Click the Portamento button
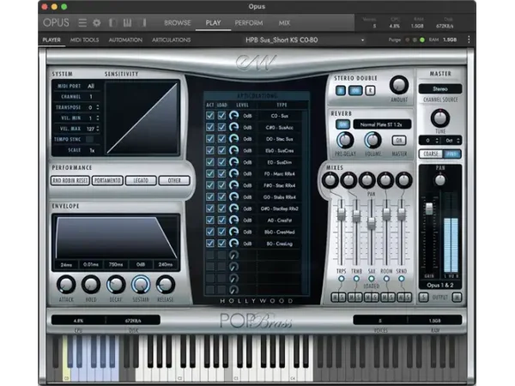515x386 pixels. [107, 180]
